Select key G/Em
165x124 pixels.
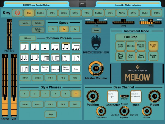pos(110,13)
